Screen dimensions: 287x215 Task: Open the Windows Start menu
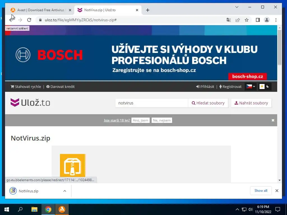[x=7, y=209]
